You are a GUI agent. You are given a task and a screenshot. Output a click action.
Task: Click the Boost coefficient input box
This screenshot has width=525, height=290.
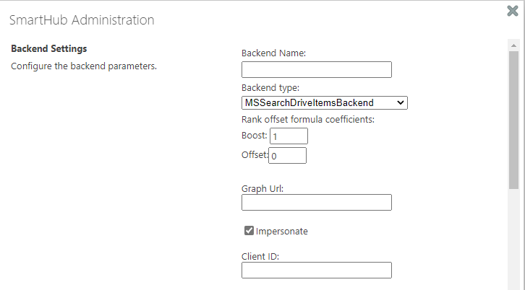coord(289,136)
